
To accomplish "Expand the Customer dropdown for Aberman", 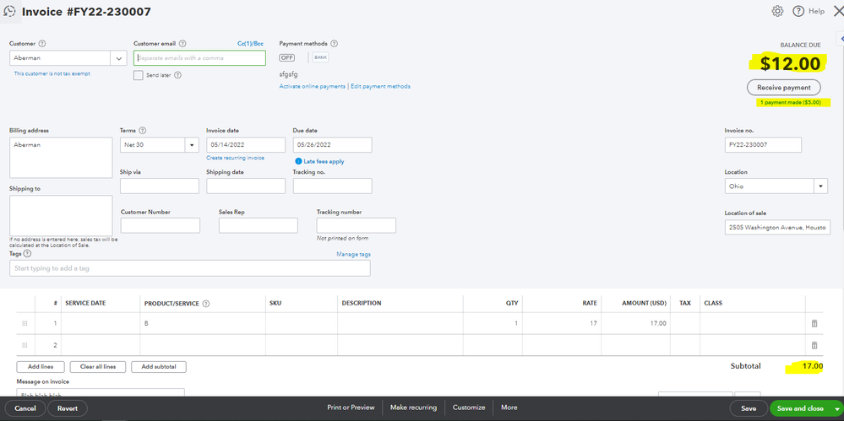I will tap(118, 57).
